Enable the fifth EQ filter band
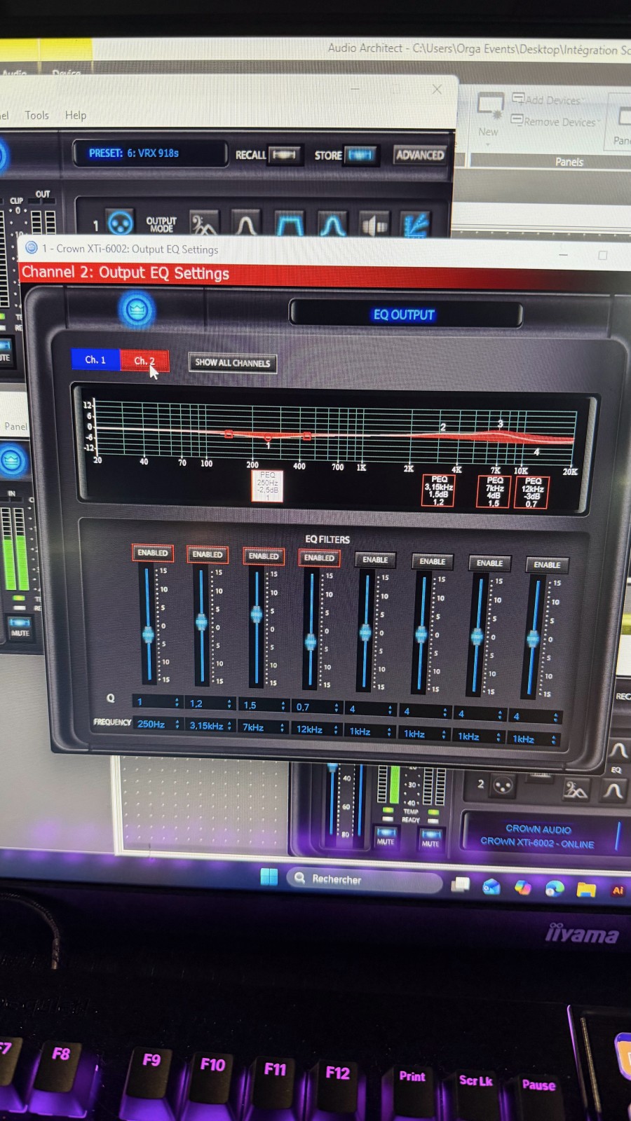The image size is (631, 1121). (375, 560)
